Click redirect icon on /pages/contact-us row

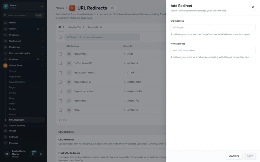[69, 91]
